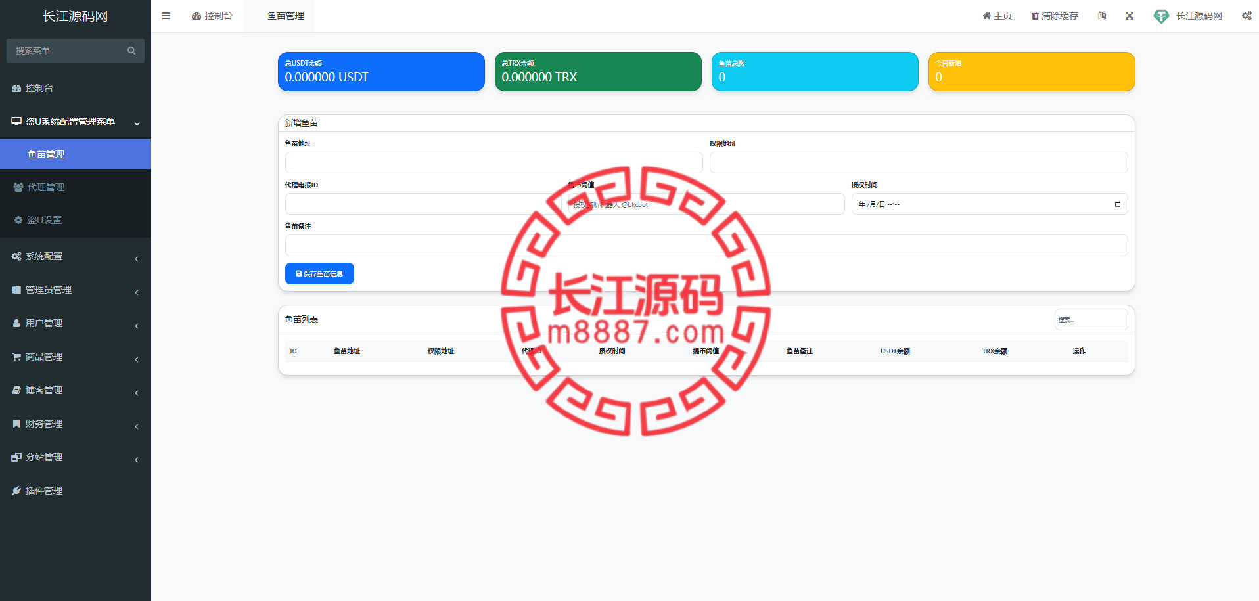Toggle the sidebar with the hamburger icon
Image resolution: width=1259 pixels, height=601 pixels.
[166, 16]
